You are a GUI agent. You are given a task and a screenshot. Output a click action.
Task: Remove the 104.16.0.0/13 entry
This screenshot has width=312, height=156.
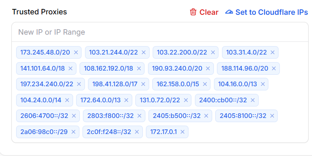point(263,84)
